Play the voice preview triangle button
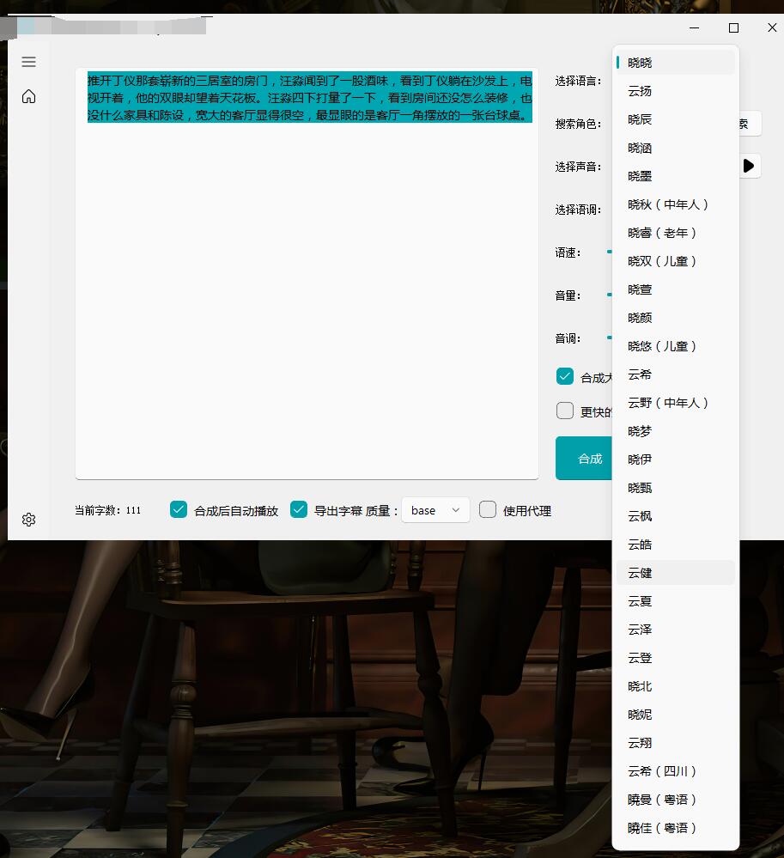 pyautogui.click(x=749, y=166)
